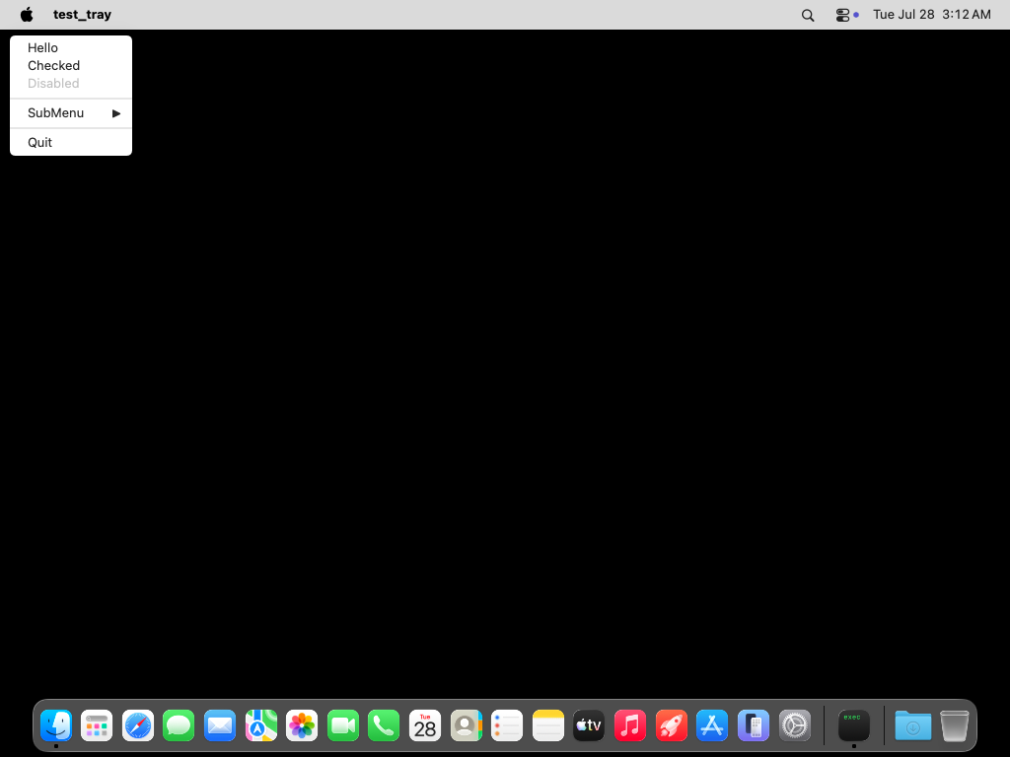The width and height of the screenshot is (1010, 757).
Task: Open the Apple menu
Action: click(x=27, y=14)
